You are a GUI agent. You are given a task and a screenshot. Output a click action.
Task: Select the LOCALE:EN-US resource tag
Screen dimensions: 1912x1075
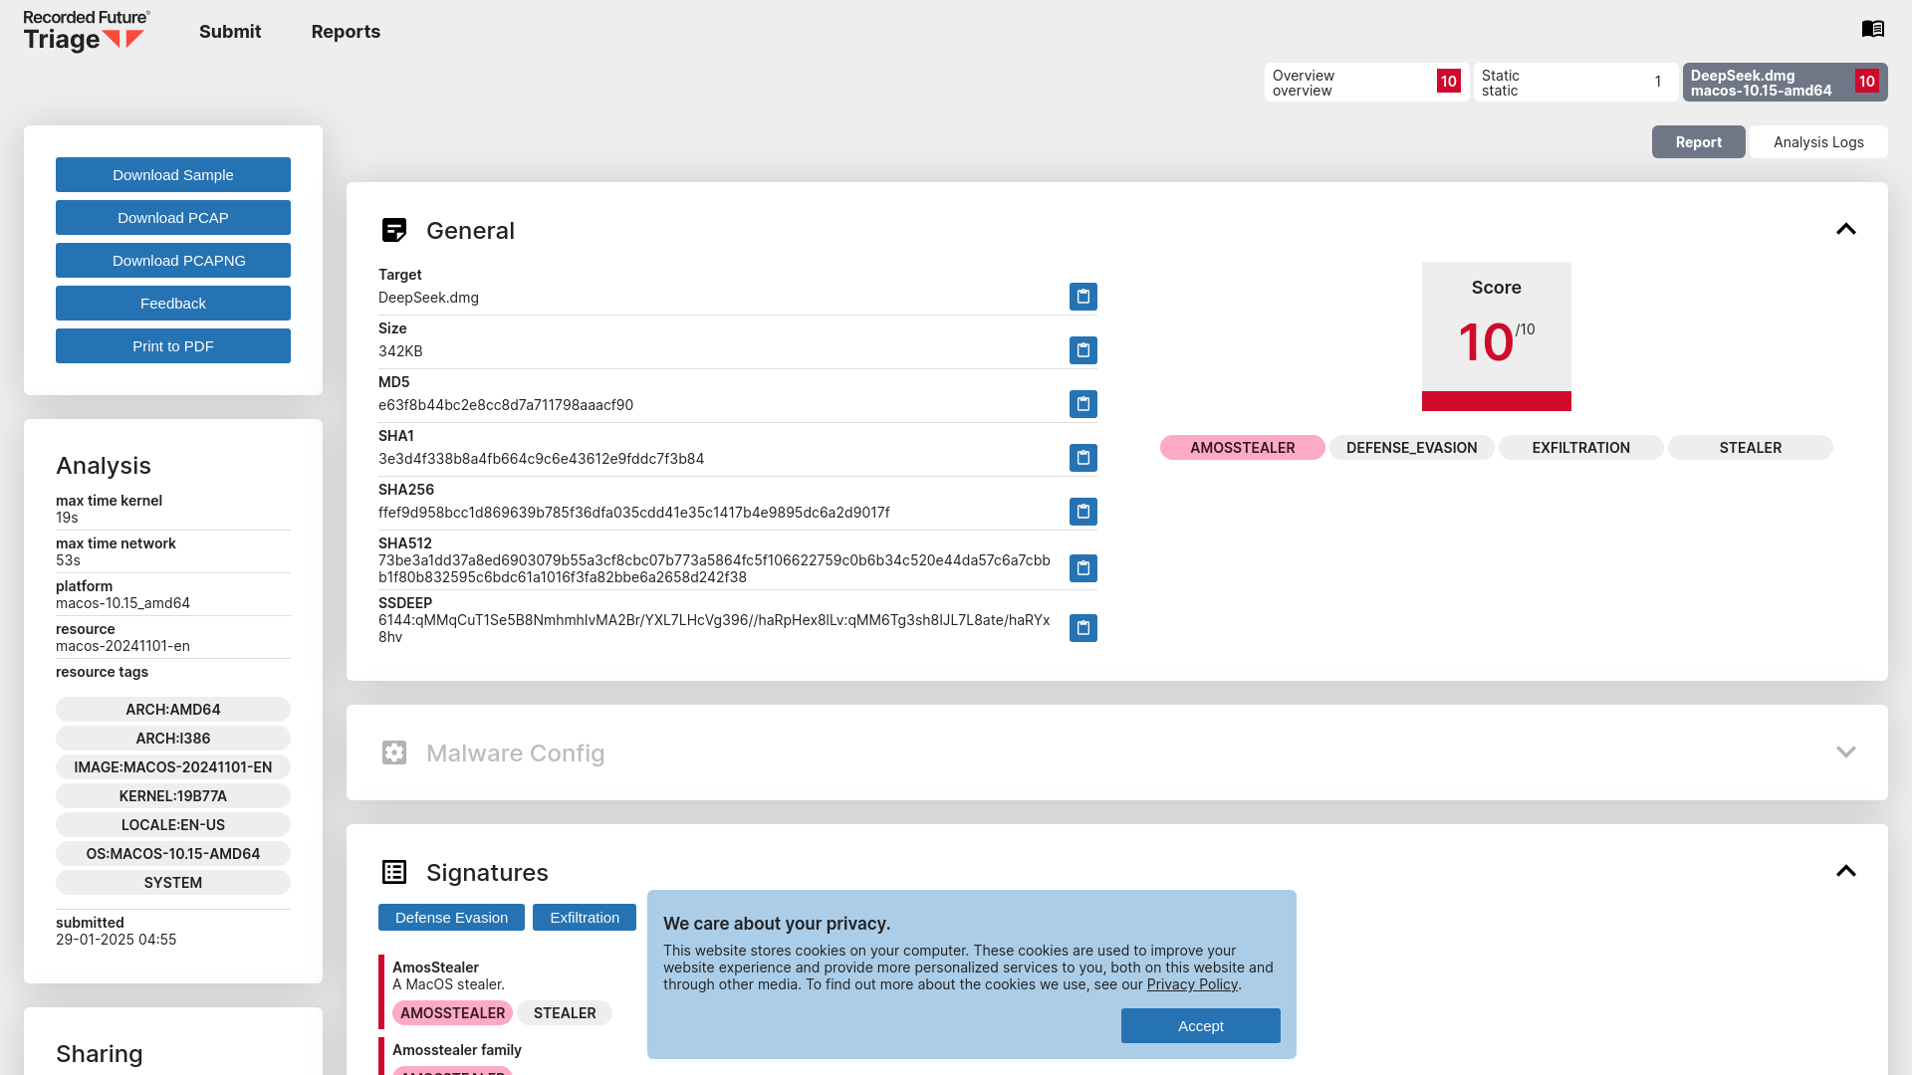173,825
